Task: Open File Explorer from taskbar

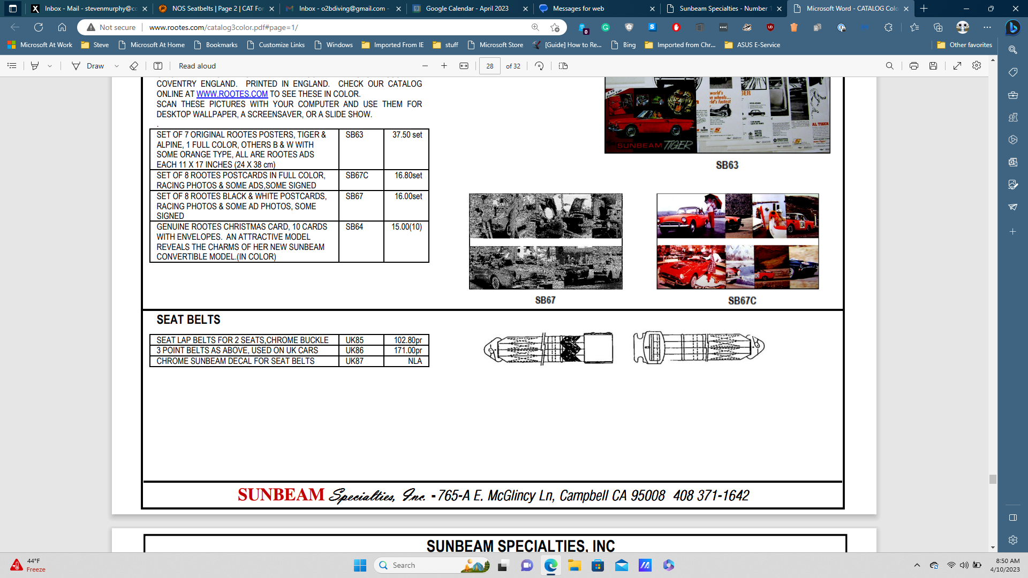Action: pyautogui.click(x=574, y=565)
